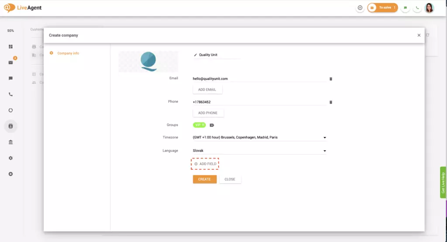The width and height of the screenshot is (447, 242).
Task: Click the ADD FIELD button
Action: coord(205,164)
